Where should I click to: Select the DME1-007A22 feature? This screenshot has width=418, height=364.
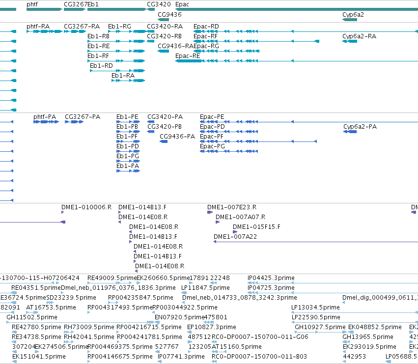click(316, 242)
